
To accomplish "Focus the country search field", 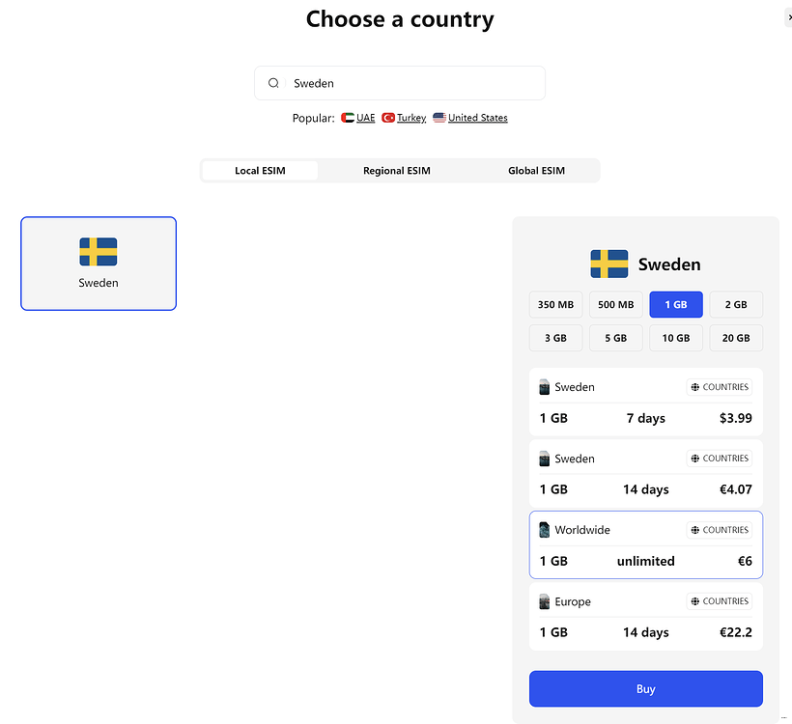I will (410, 83).
